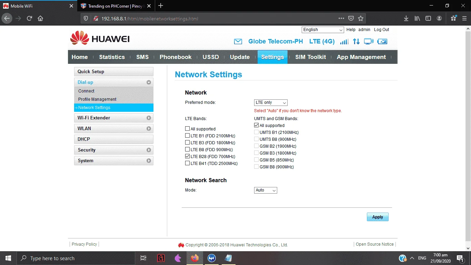Image resolution: width=471 pixels, height=265 pixels.
Task: Open the Windows Start button
Action: [8, 258]
